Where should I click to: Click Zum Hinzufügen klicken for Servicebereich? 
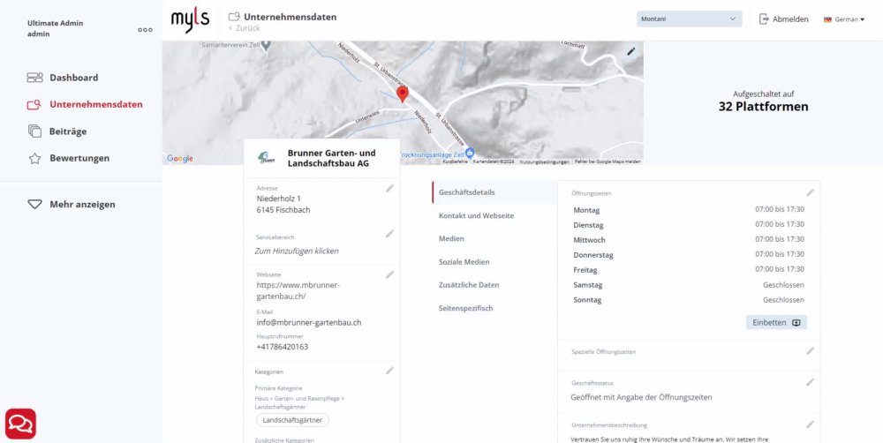coord(297,251)
